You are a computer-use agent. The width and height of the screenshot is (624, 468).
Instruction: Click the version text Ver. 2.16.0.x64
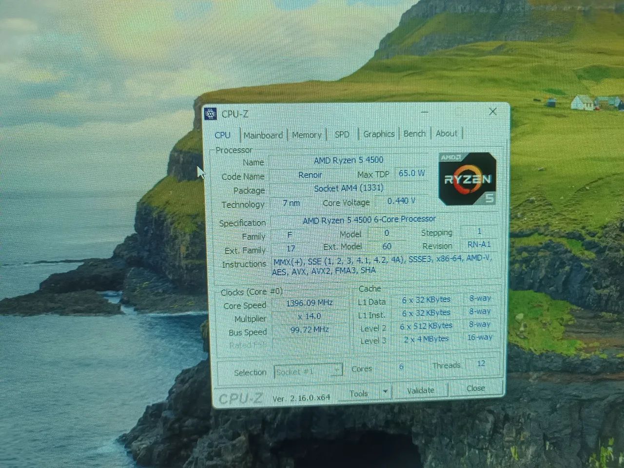(x=301, y=398)
